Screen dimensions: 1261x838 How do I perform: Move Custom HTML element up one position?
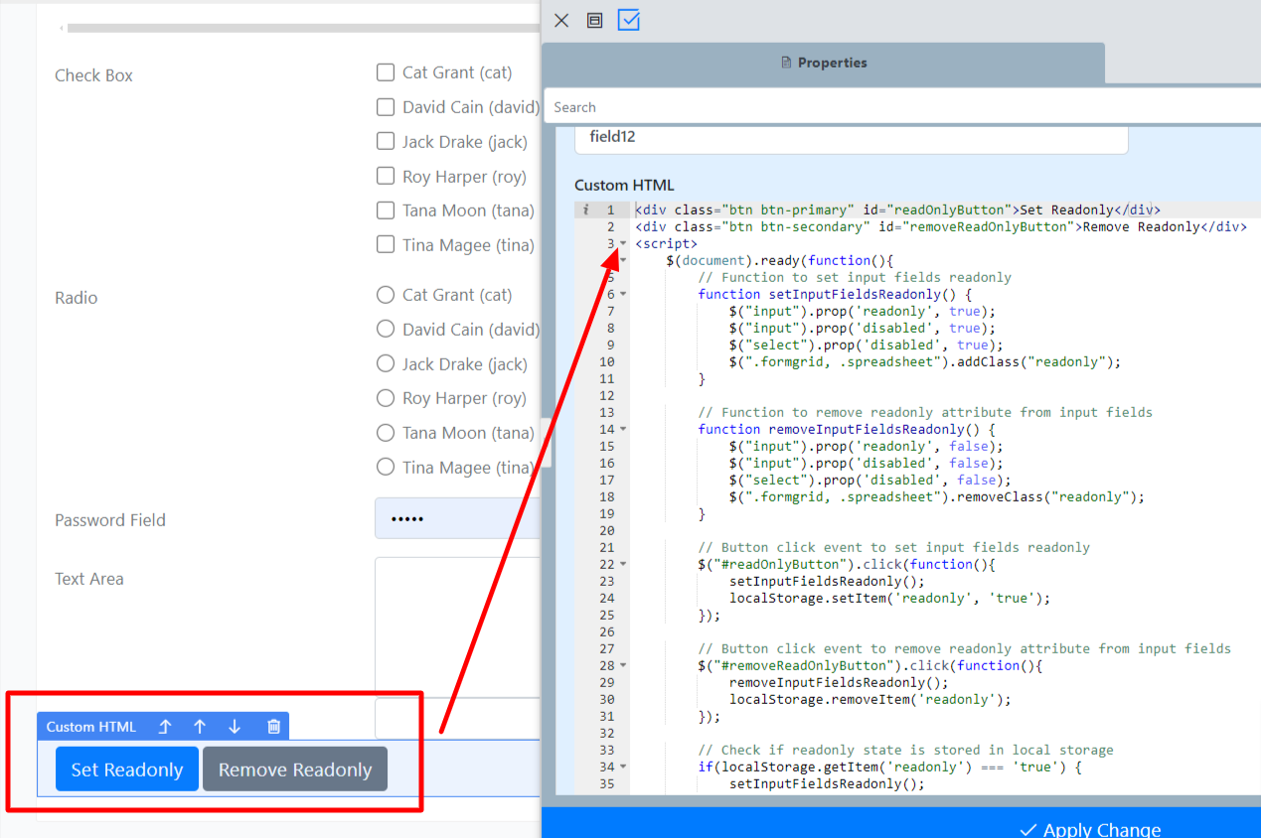[x=200, y=727]
